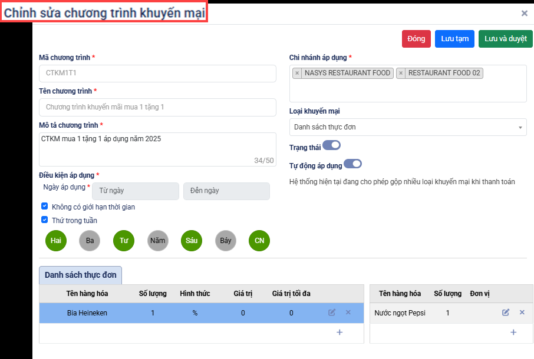This screenshot has width=534, height=359.
Task: Focus the Tên chương trình field
Action: [158, 108]
